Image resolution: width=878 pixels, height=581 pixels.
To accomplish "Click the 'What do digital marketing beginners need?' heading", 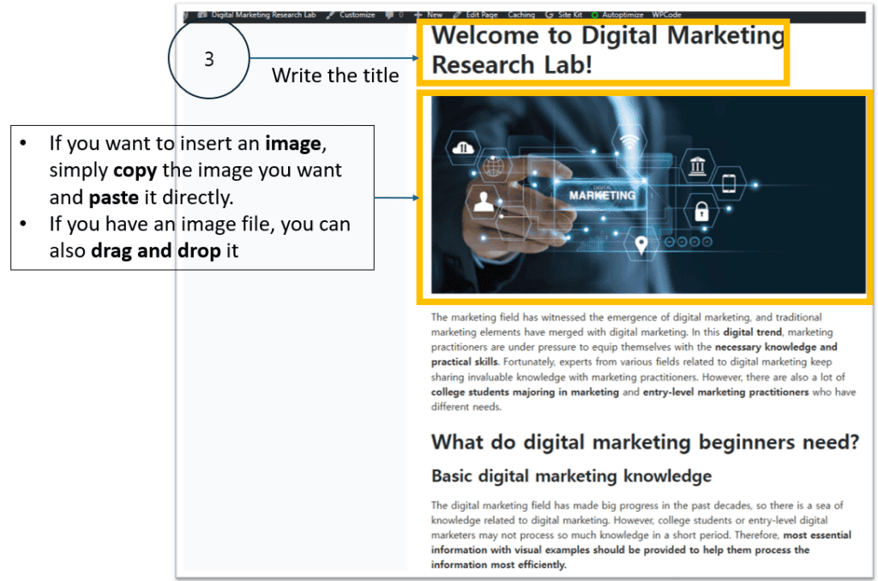I will click(x=644, y=441).
